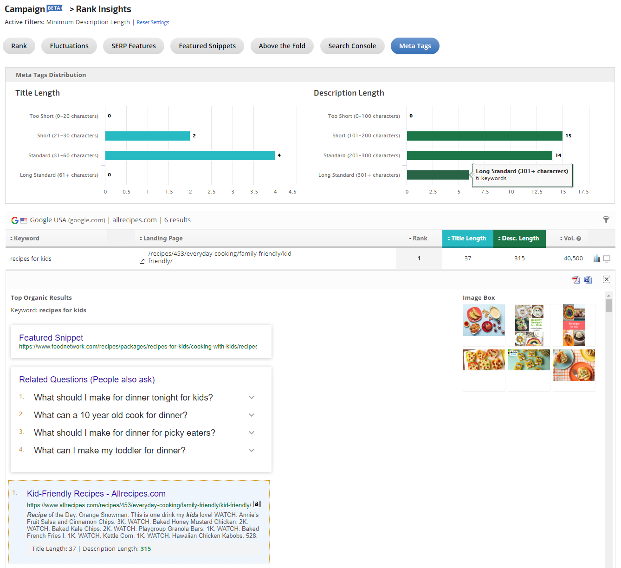This screenshot has width=621, height=568.
Task: Click the allrecipes.com result URL
Action: 139,505
